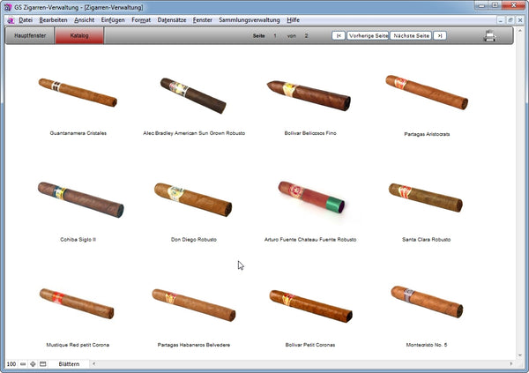Select the Bolivar Petit Coronas cigar image
This screenshot has width=529, height=373.
click(x=311, y=306)
